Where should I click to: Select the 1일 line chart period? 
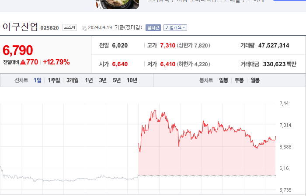pos(38,80)
